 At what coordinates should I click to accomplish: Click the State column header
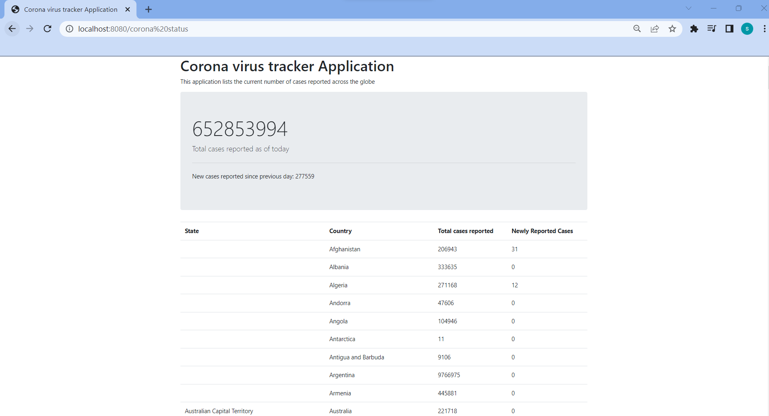(192, 231)
